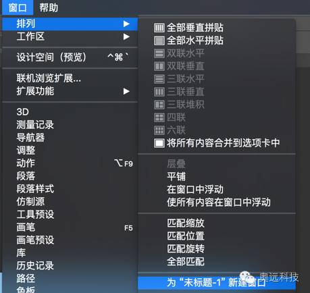This screenshot has height=293, width=310.
Task: Expand the 排列 submenu arrow
Action: pos(126,24)
